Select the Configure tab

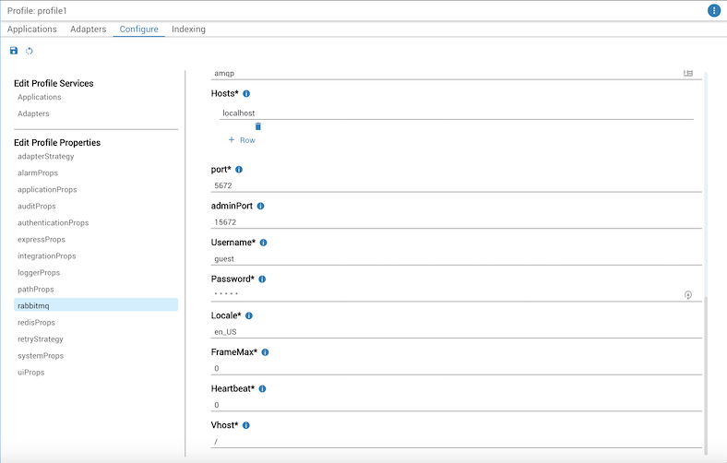(x=138, y=30)
